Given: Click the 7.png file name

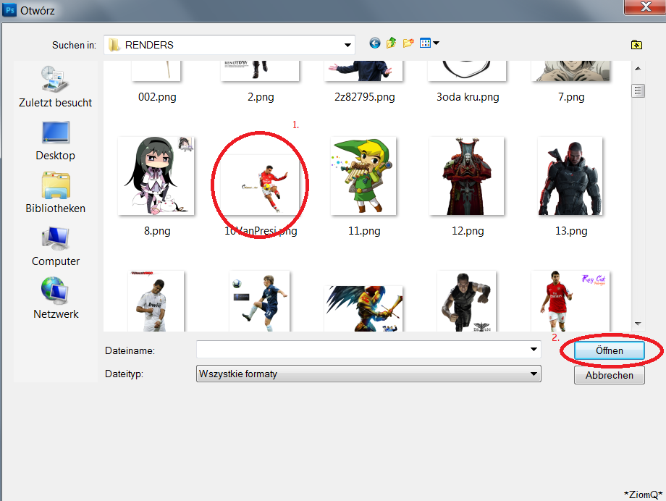Looking at the screenshot, I should pos(571,97).
